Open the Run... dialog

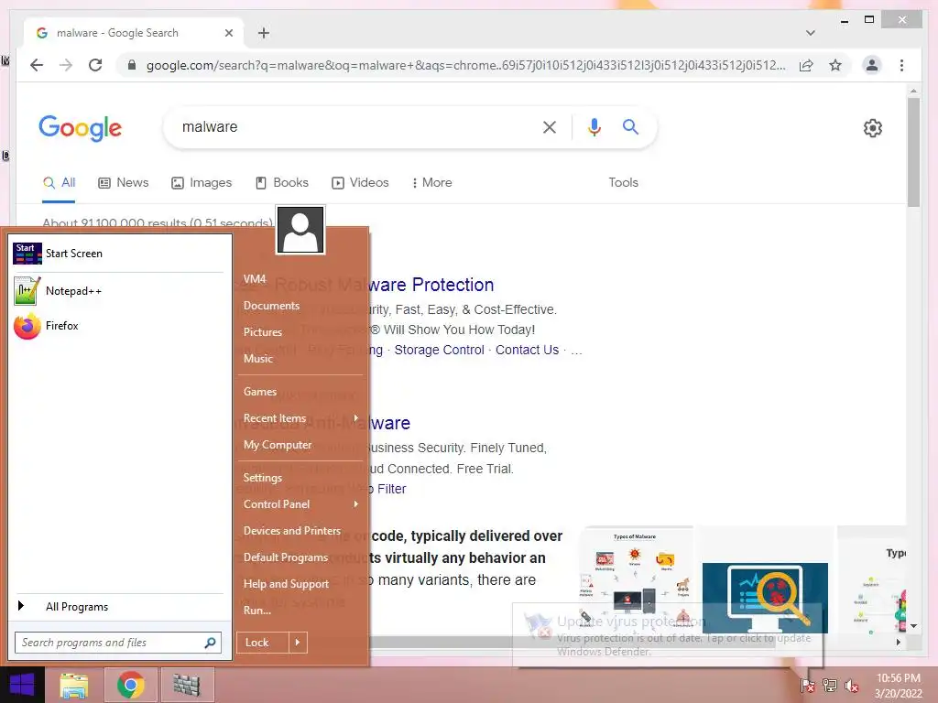[x=257, y=611]
